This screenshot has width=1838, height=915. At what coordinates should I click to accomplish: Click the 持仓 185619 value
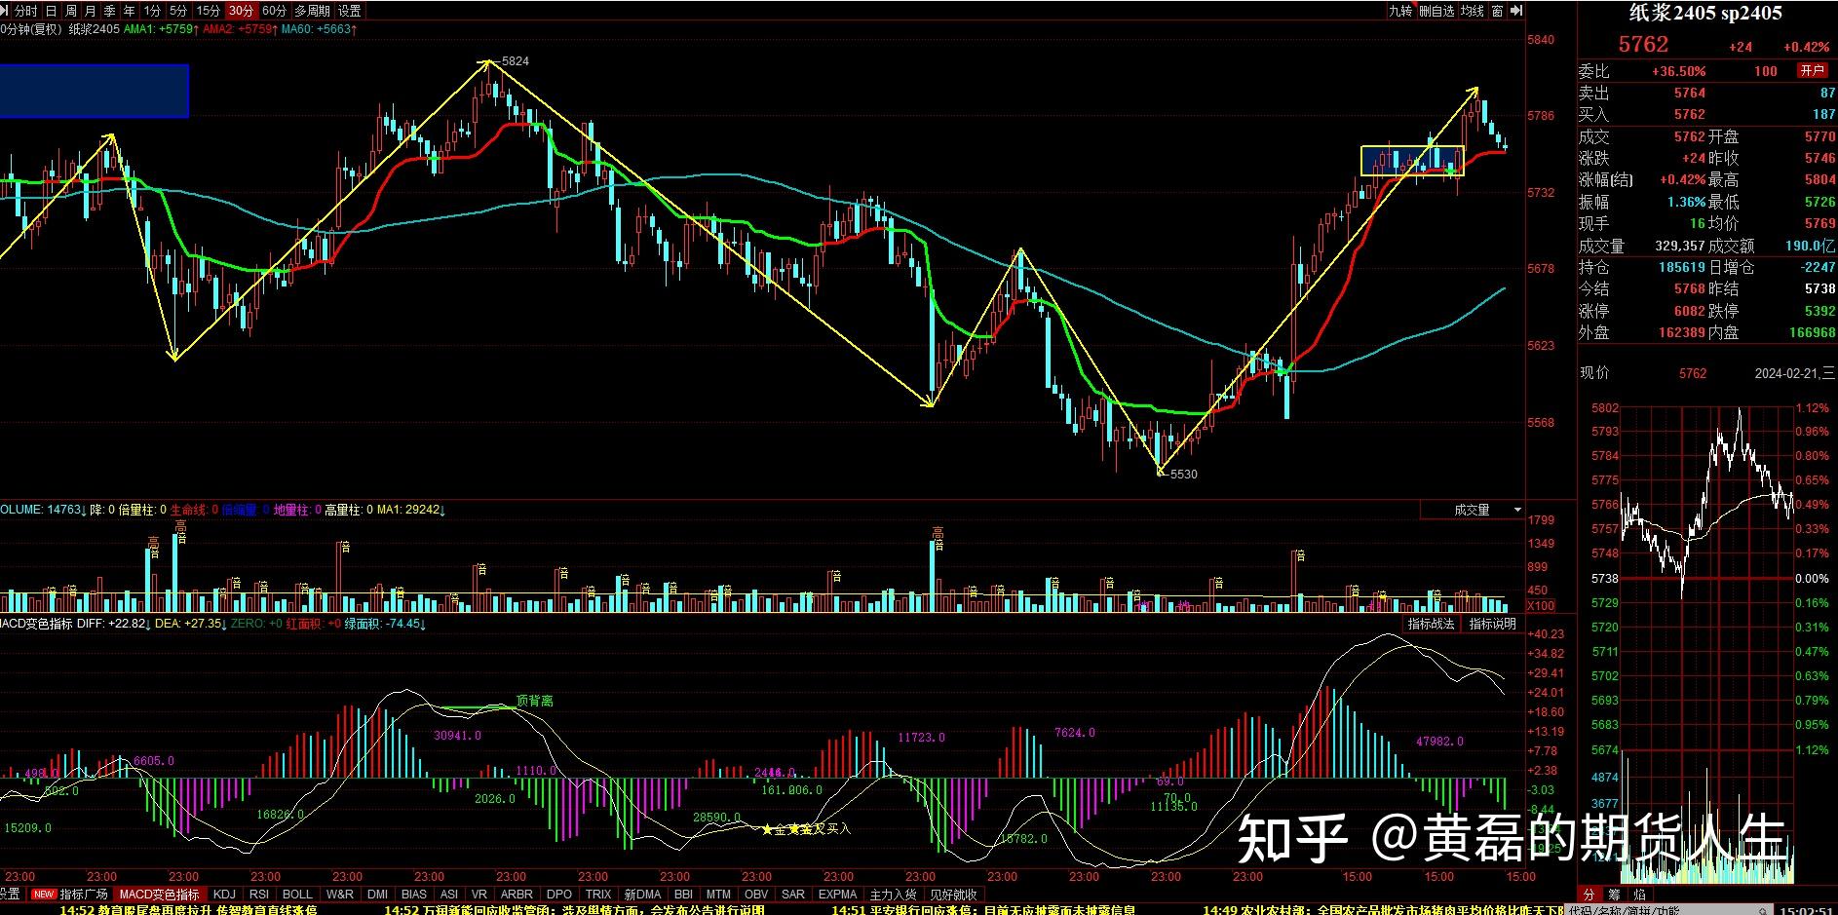coord(1682,267)
